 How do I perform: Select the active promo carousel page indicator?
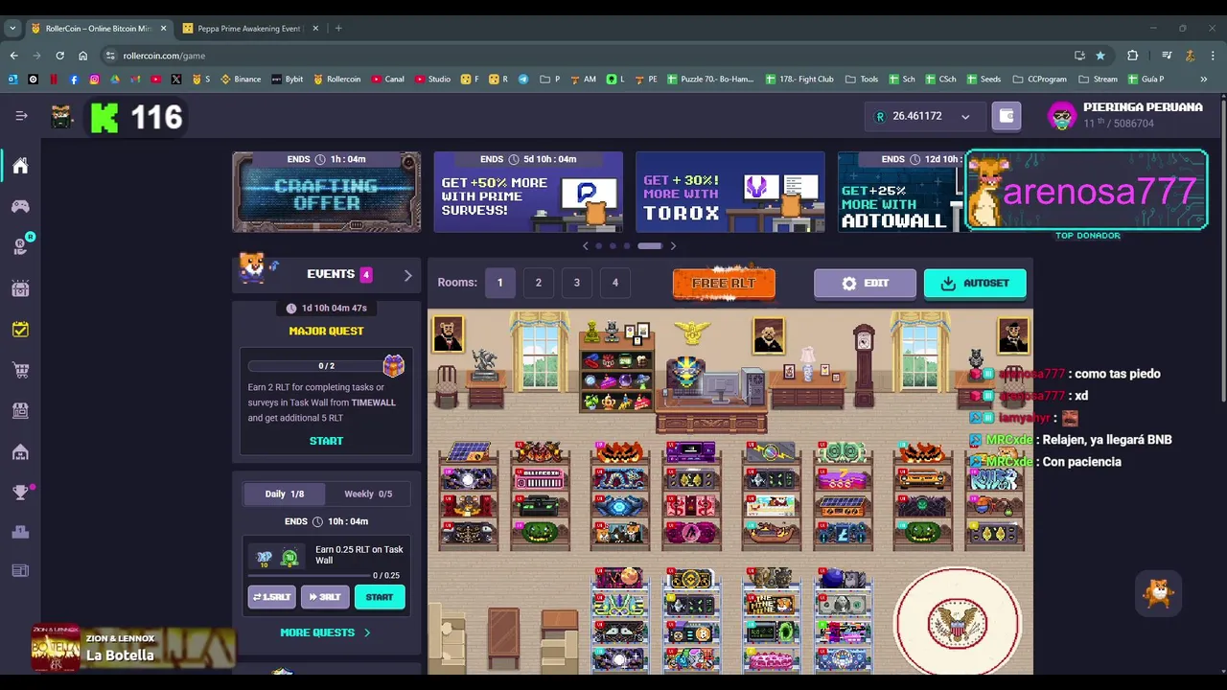point(650,246)
